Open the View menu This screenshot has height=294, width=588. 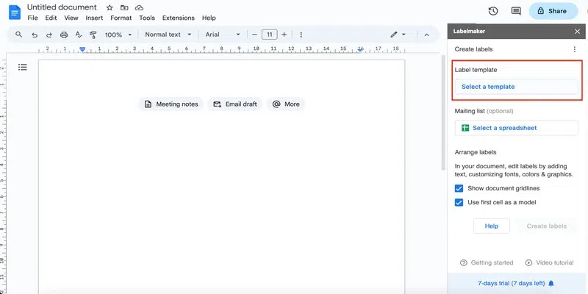tap(71, 18)
